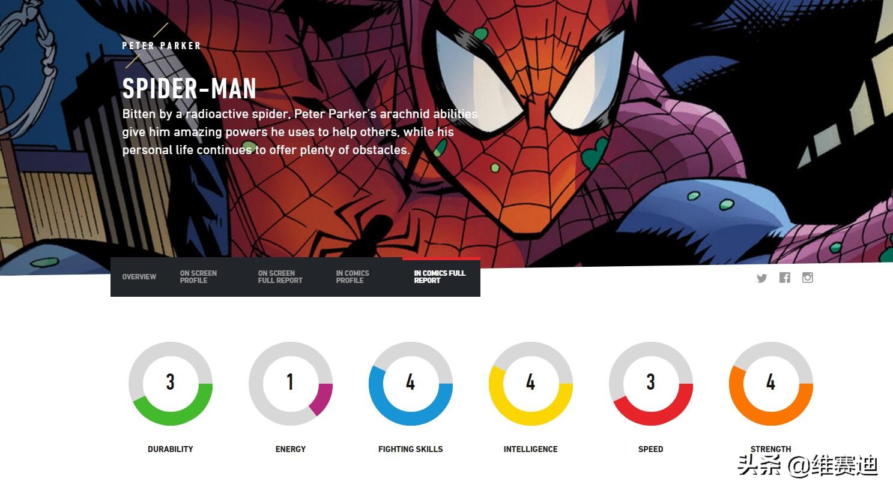The width and height of the screenshot is (893, 491).
Task: Click the Fighting Skills label
Action: [411, 449]
